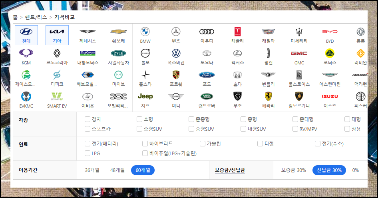The width and height of the screenshot is (378, 198).
Task: Pick the Isuzu (이스즈) brand logo
Action: point(330,96)
